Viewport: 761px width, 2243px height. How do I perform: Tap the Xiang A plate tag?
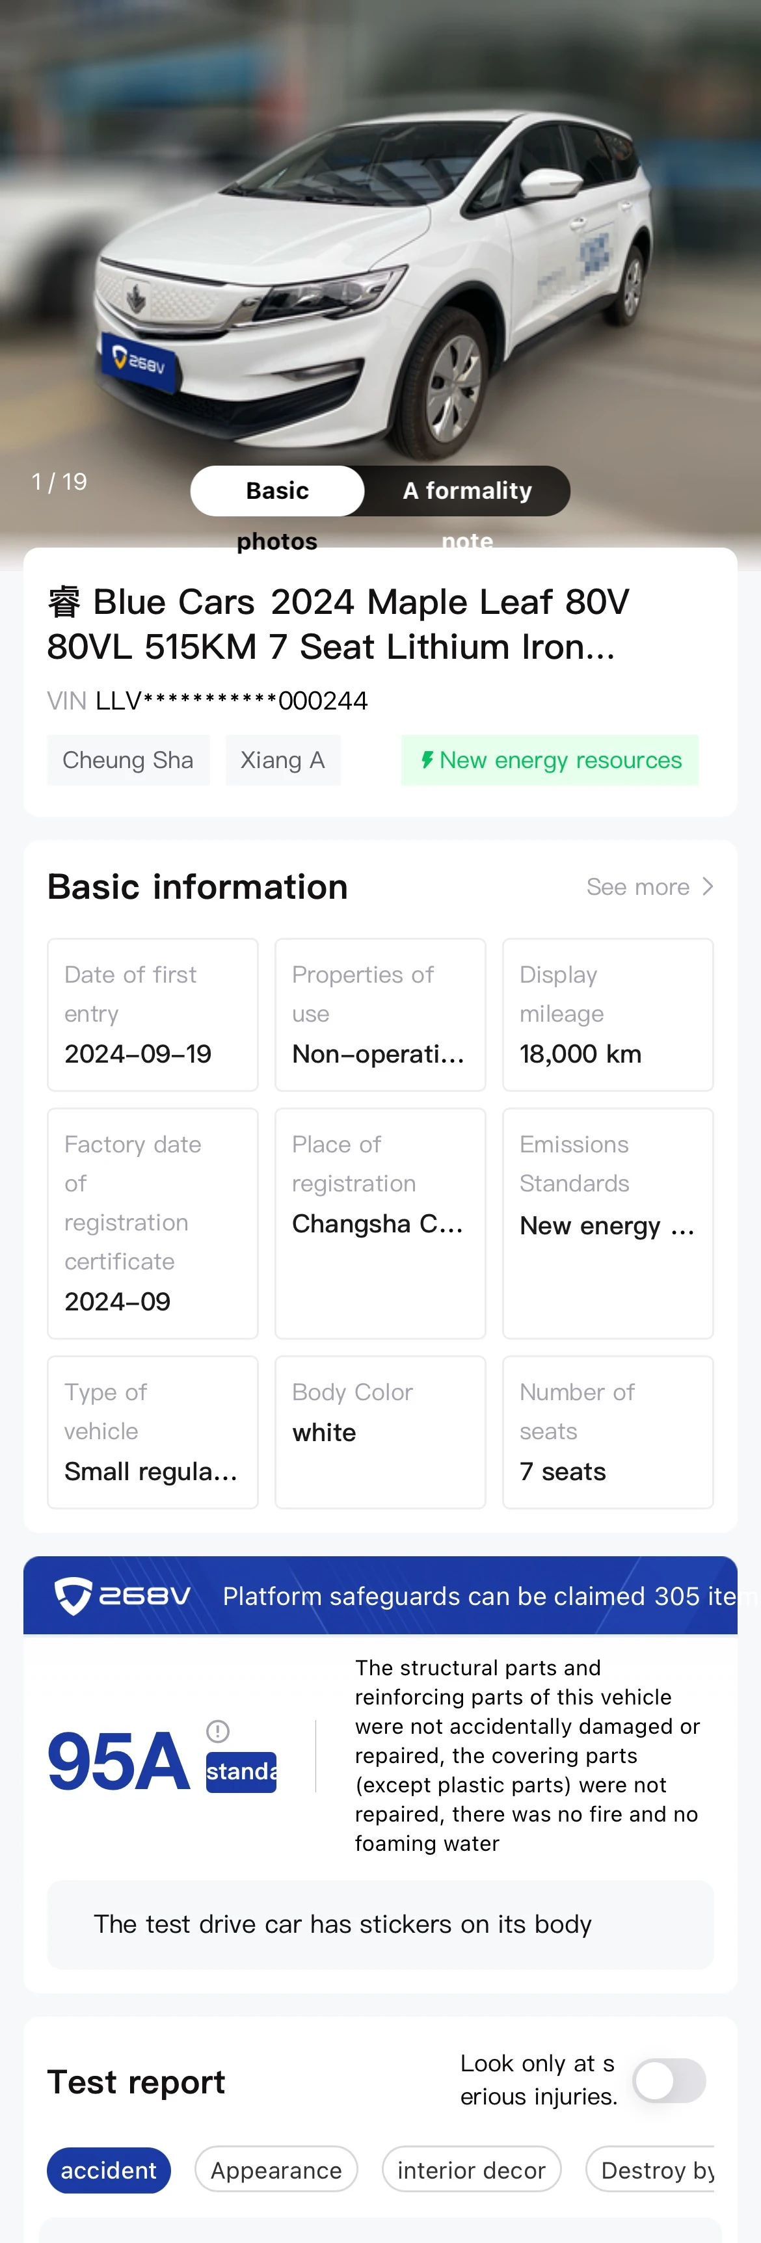click(283, 760)
